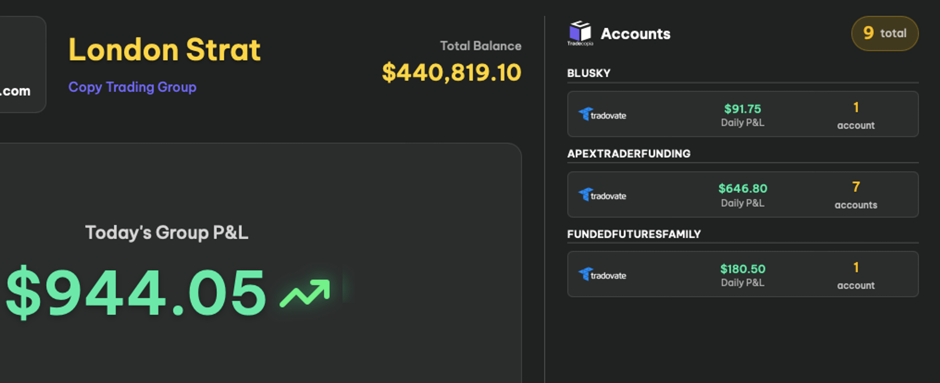Viewport: 940px width, 383px height.
Task: Expand the FUNDEDFUTURESFAMILY section header
Action: coord(634,234)
